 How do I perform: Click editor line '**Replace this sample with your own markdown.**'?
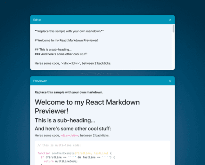[69, 31]
